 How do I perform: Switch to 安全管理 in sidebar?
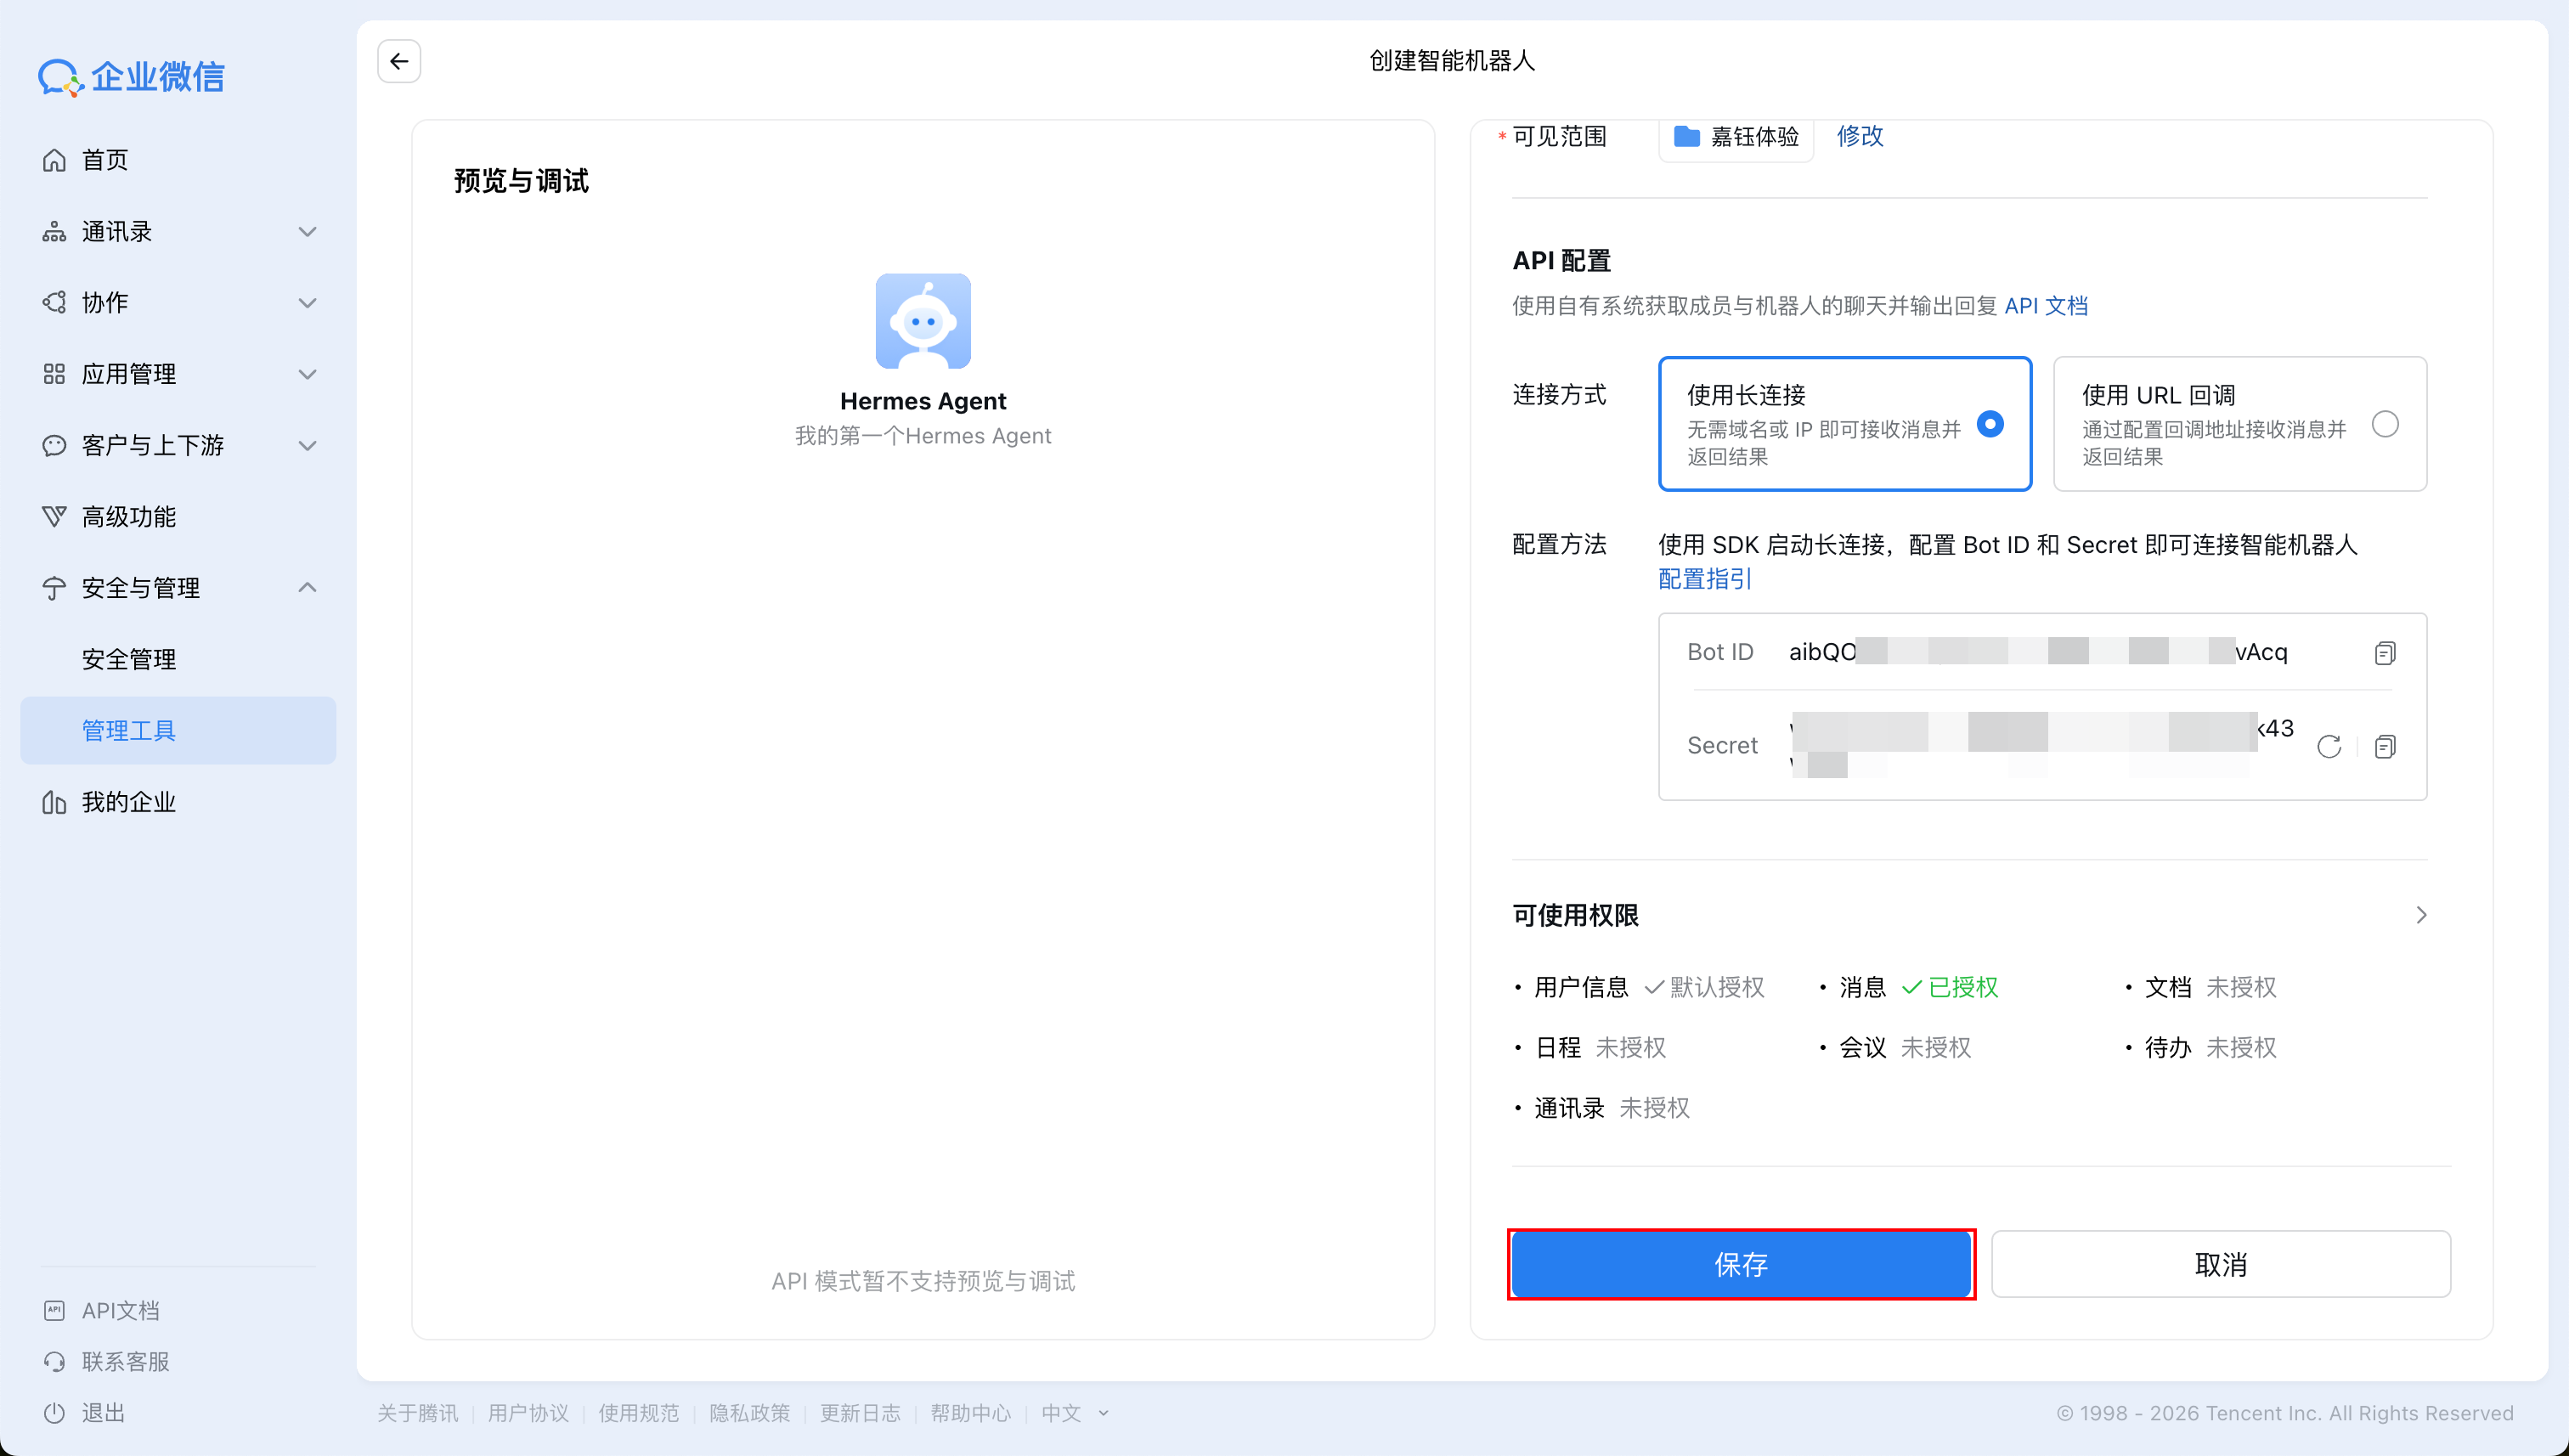tap(129, 658)
